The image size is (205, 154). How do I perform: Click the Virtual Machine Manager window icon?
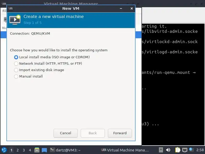(4, 4)
